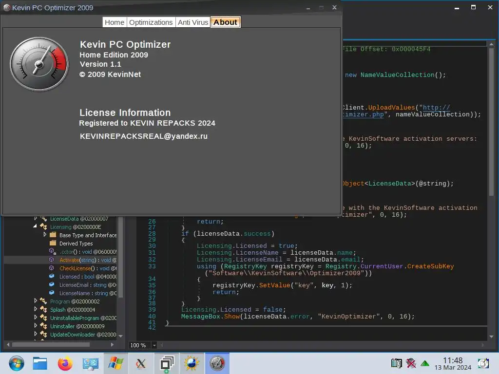Select the About tab
Image resolution: width=499 pixels, height=374 pixels.
225,22
